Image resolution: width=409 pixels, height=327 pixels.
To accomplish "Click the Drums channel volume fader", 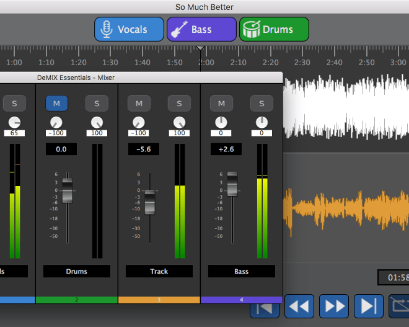I will (x=68, y=190).
